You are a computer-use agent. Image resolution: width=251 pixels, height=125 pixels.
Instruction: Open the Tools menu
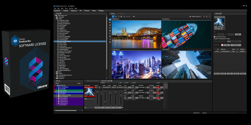click(66, 8)
